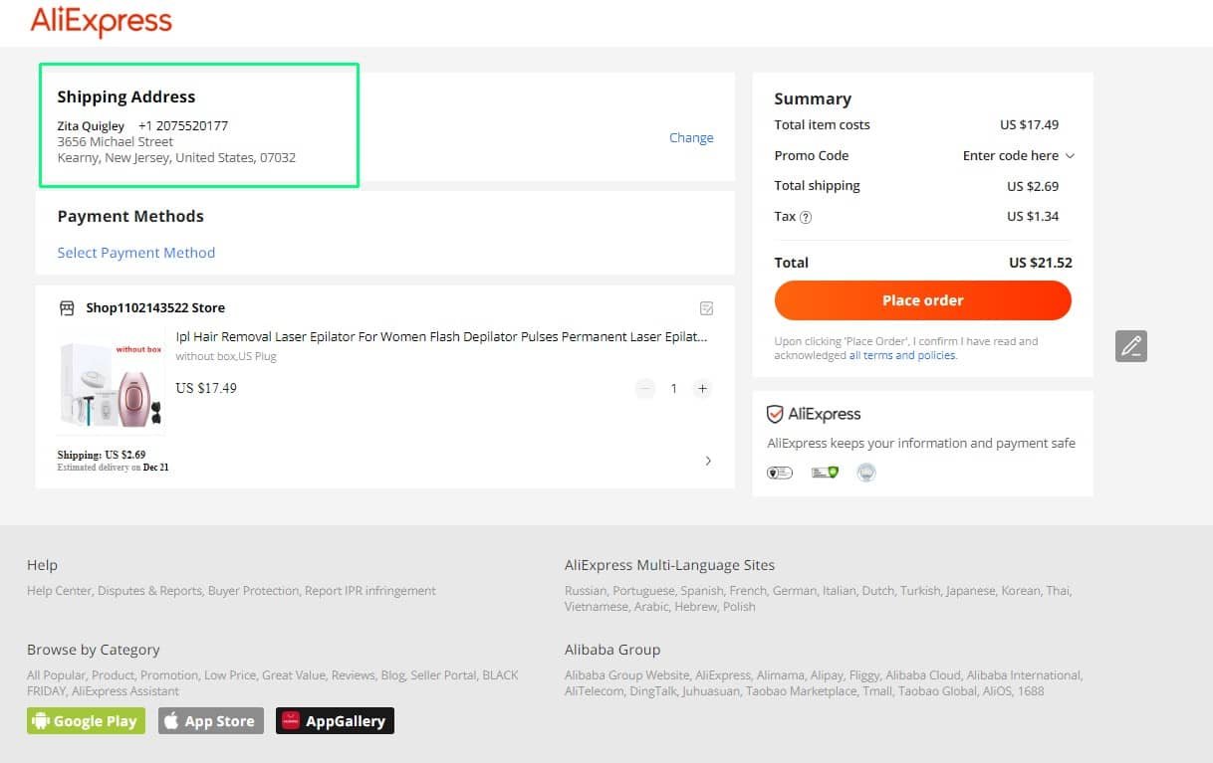Open AliExpress Assistant footer link

pyautogui.click(x=125, y=691)
